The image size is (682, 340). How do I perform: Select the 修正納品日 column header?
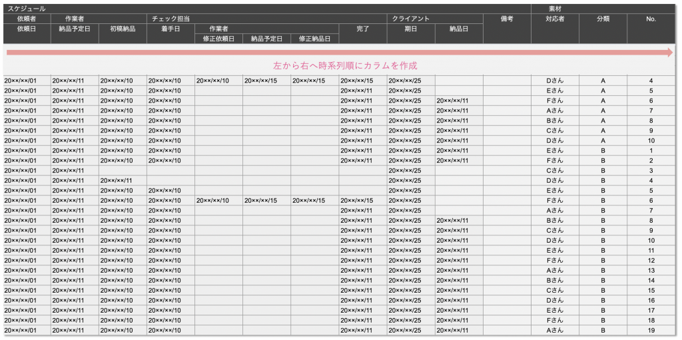coord(315,39)
